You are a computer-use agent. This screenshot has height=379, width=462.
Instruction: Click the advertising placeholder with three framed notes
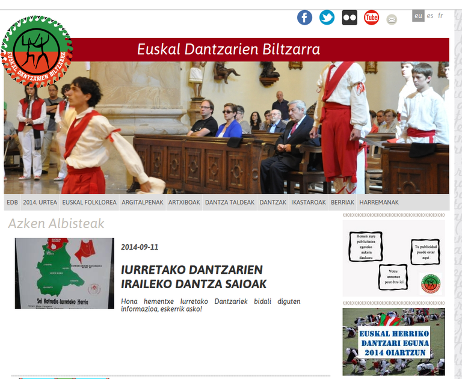pos(393,259)
